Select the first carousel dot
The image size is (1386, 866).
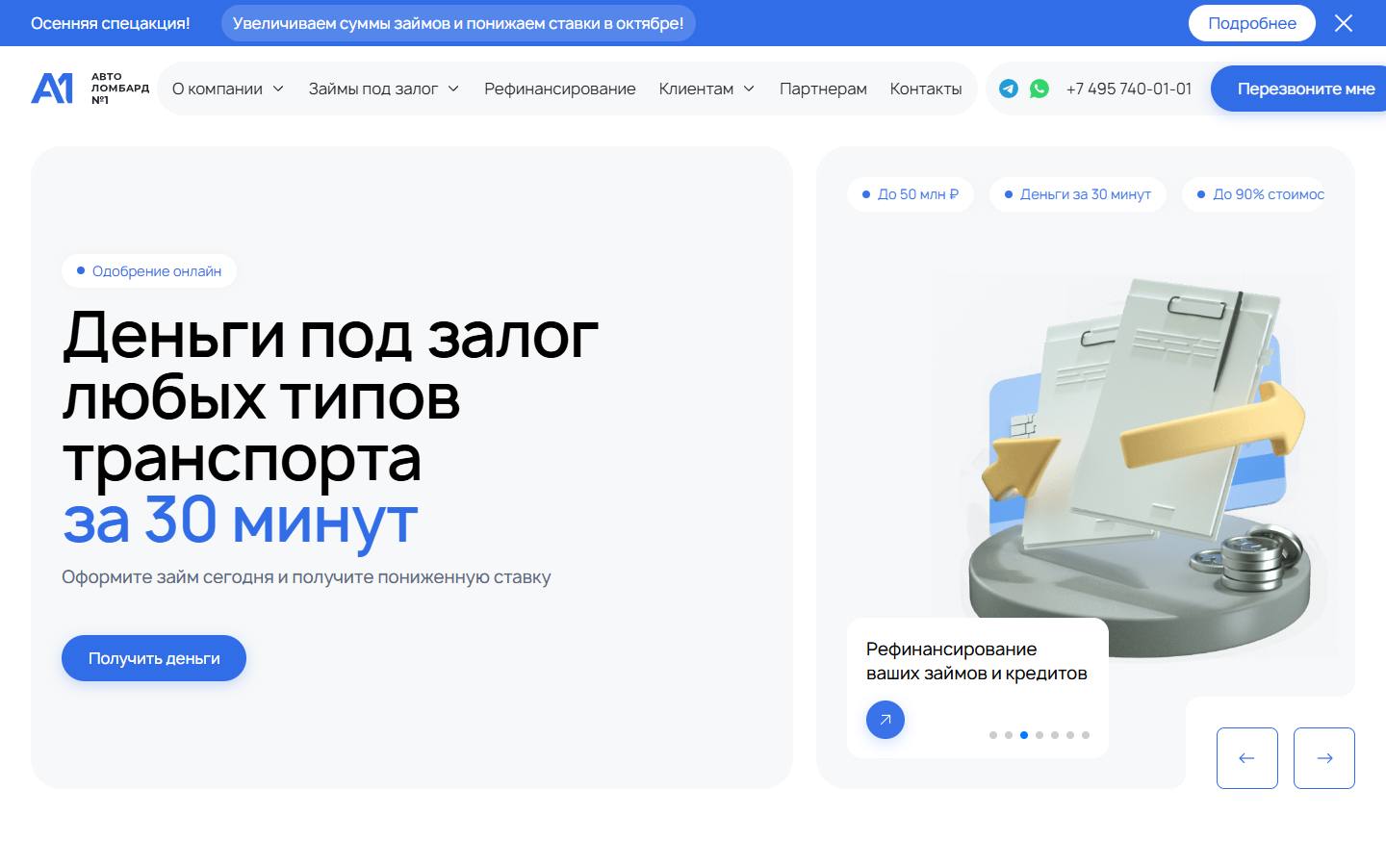coord(993,735)
